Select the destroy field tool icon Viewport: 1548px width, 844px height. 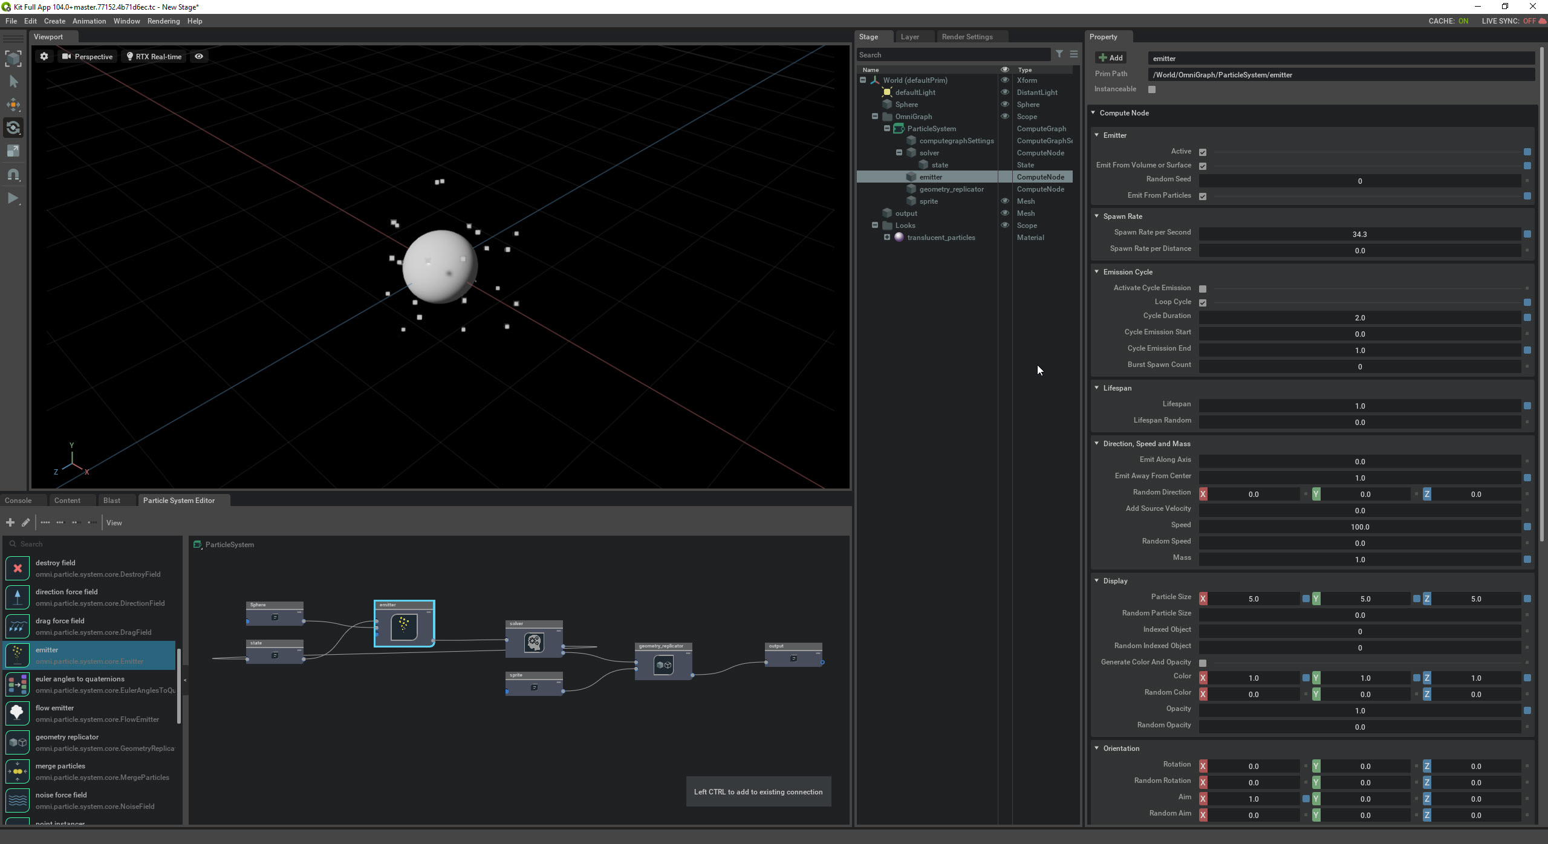point(18,568)
